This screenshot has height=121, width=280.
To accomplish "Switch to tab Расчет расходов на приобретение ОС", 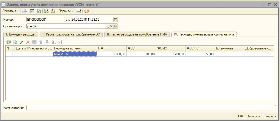I will tap(71, 34).
